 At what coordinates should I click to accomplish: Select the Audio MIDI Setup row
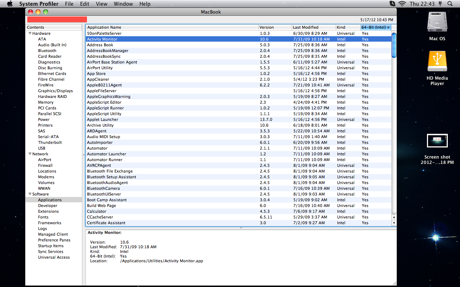pyautogui.click(x=239, y=137)
